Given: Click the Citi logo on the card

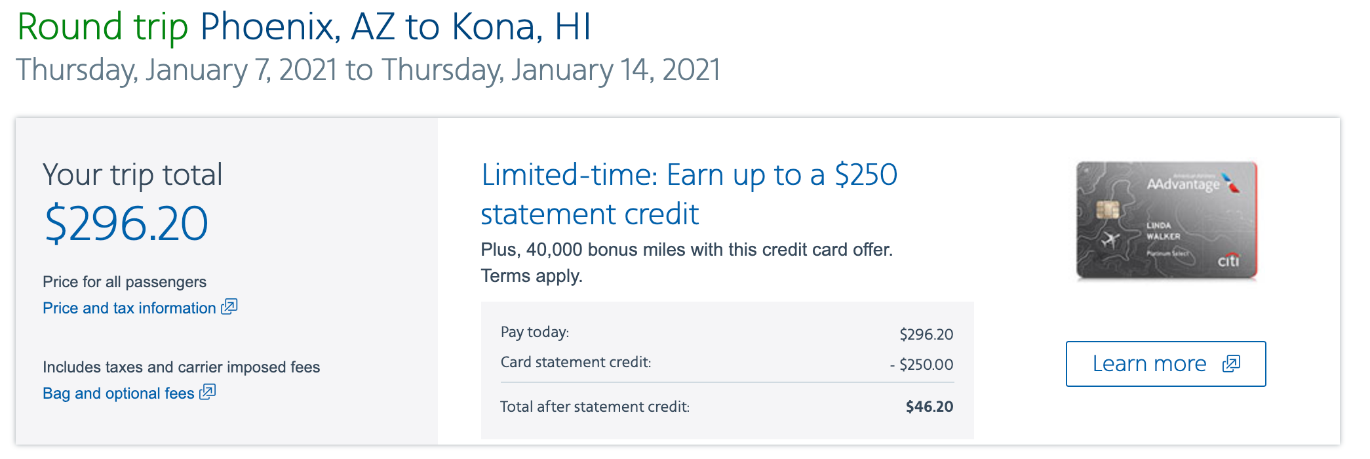Looking at the screenshot, I should click(1228, 260).
